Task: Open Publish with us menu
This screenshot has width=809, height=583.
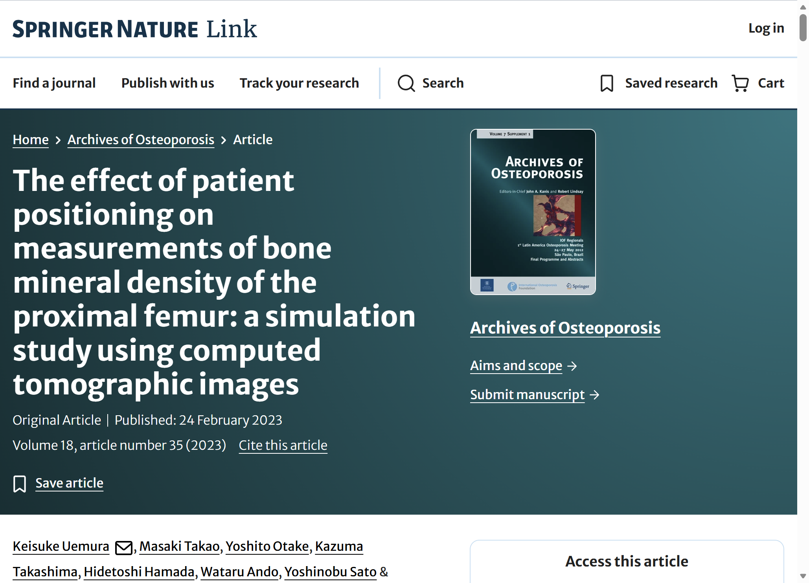Action: (168, 83)
